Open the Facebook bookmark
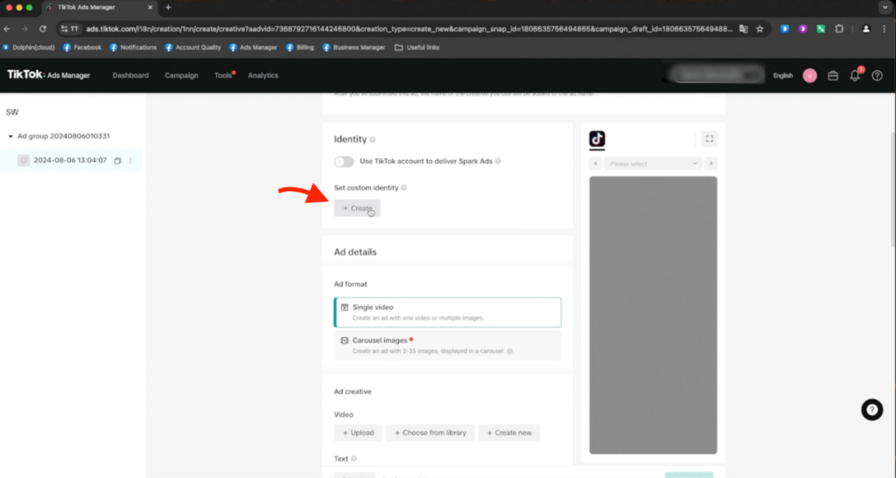 (82, 47)
